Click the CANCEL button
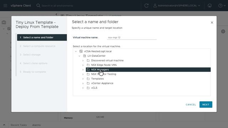This screenshot has width=228, height=128. [x=191, y=105]
